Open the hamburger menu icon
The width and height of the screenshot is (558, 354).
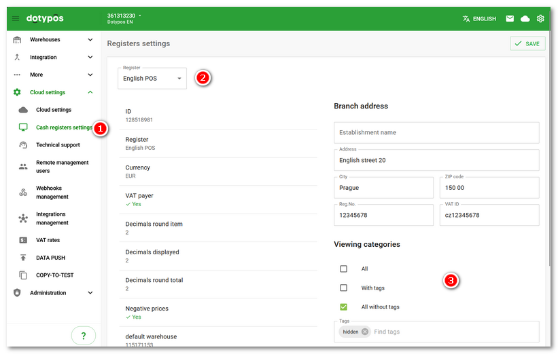pyautogui.click(x=16, y=18)
